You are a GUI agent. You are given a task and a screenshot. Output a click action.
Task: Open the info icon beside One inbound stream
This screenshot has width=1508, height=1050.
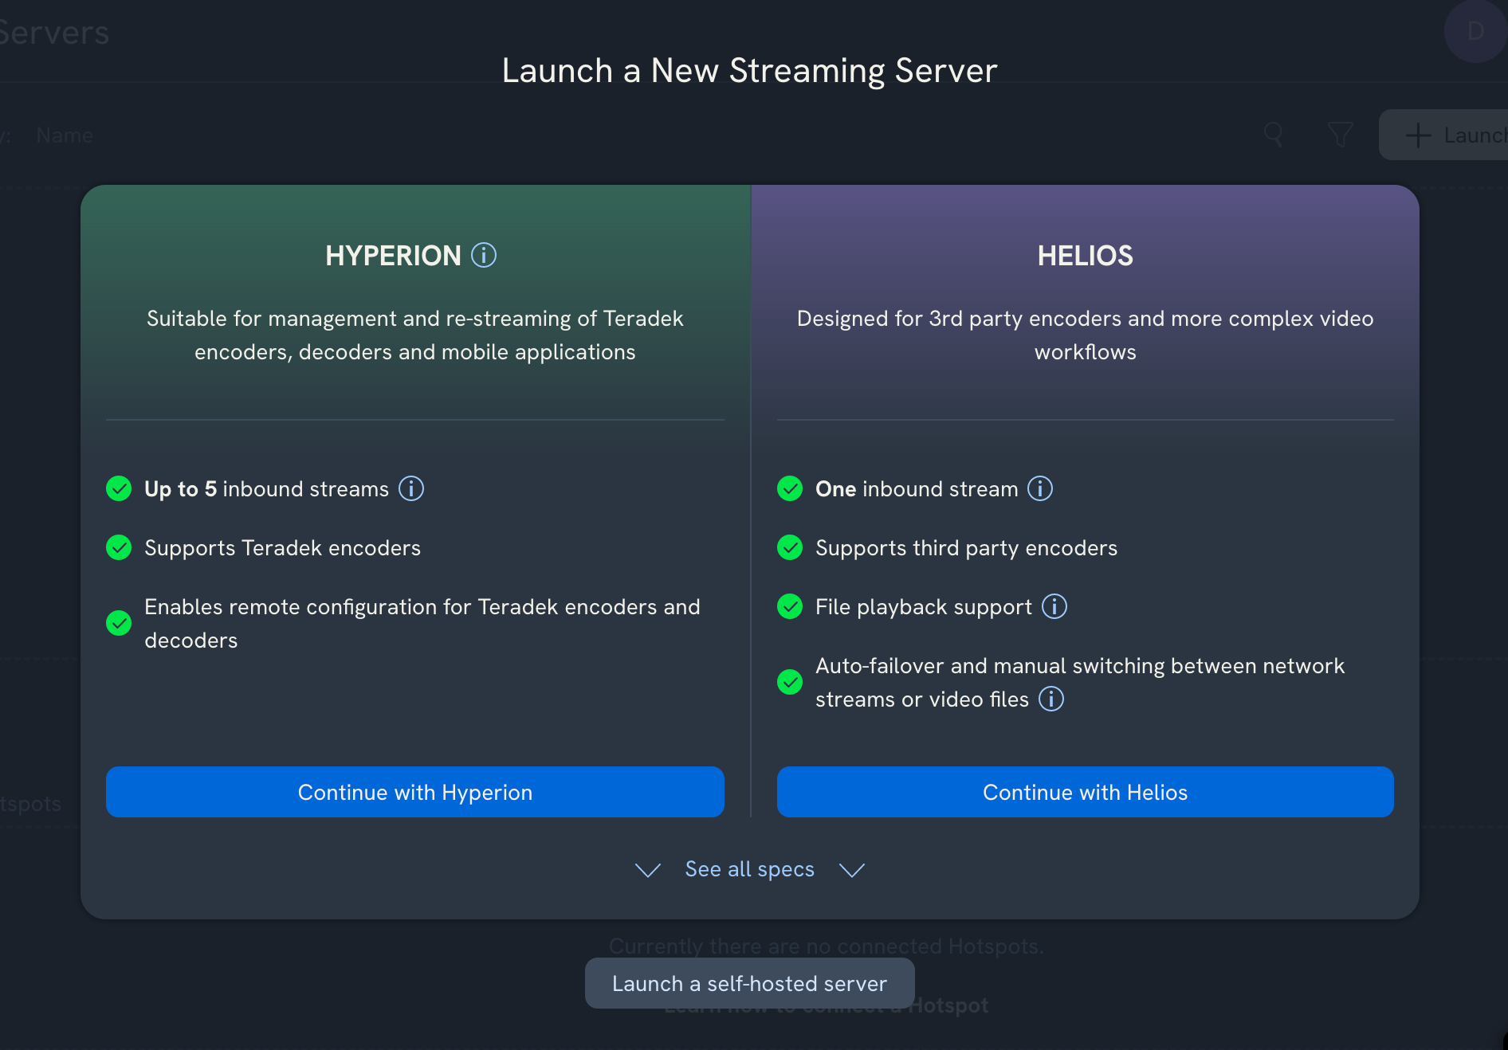[x=1040, y=488]
